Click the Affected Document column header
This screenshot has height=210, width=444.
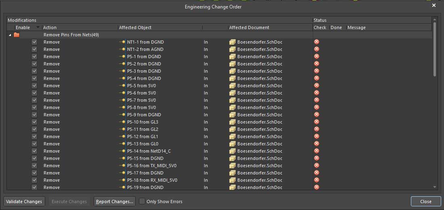click(249, 27)
